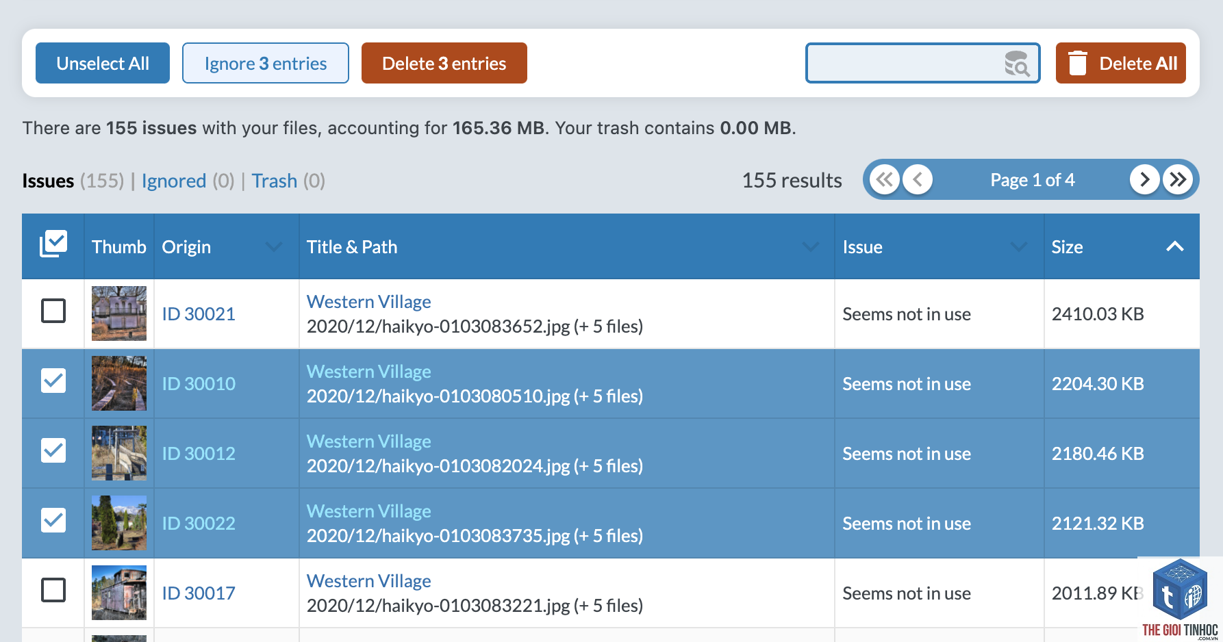Click the trash can icon on Delete All

[x=1078, y=63]
